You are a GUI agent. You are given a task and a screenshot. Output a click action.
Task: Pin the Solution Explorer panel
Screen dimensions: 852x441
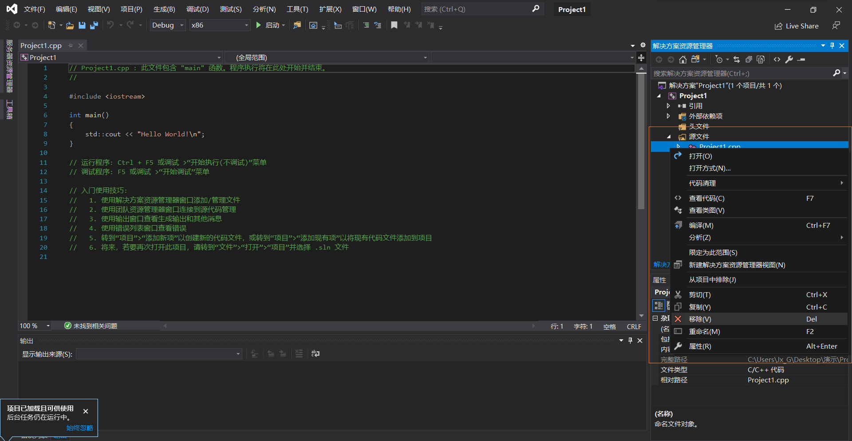[x=832, y=45]
